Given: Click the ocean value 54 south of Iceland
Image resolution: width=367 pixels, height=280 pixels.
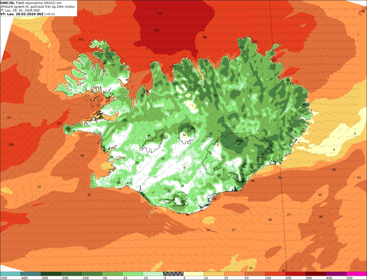Looking at the screenshot, I should (208, 230).
